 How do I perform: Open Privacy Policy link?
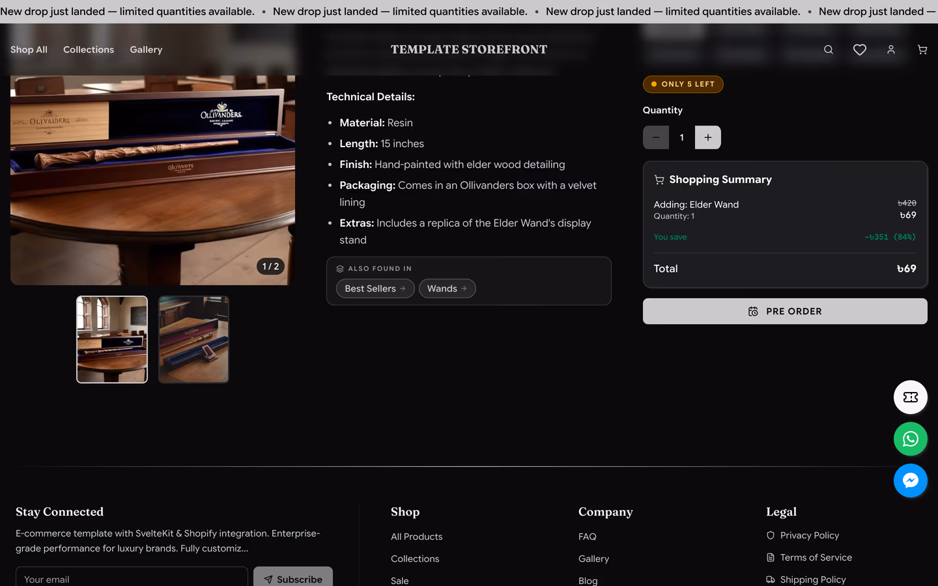coord(803,535)
